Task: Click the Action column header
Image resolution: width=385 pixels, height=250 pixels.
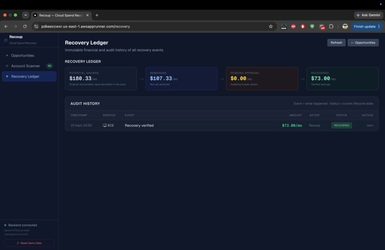Action: pyautogui.click(x=367, y=115)
